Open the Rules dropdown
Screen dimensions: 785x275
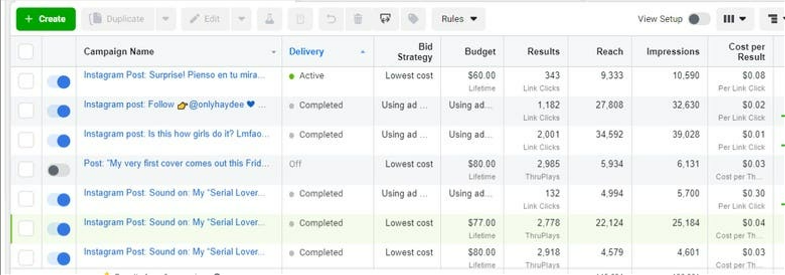[x=459, y=19]
